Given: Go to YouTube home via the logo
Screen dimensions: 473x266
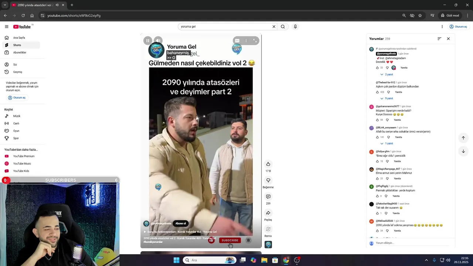Looking at the screenshot, I should coord(22,27).
